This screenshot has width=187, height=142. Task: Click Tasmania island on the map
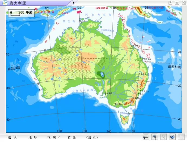[x=124, y=119]
